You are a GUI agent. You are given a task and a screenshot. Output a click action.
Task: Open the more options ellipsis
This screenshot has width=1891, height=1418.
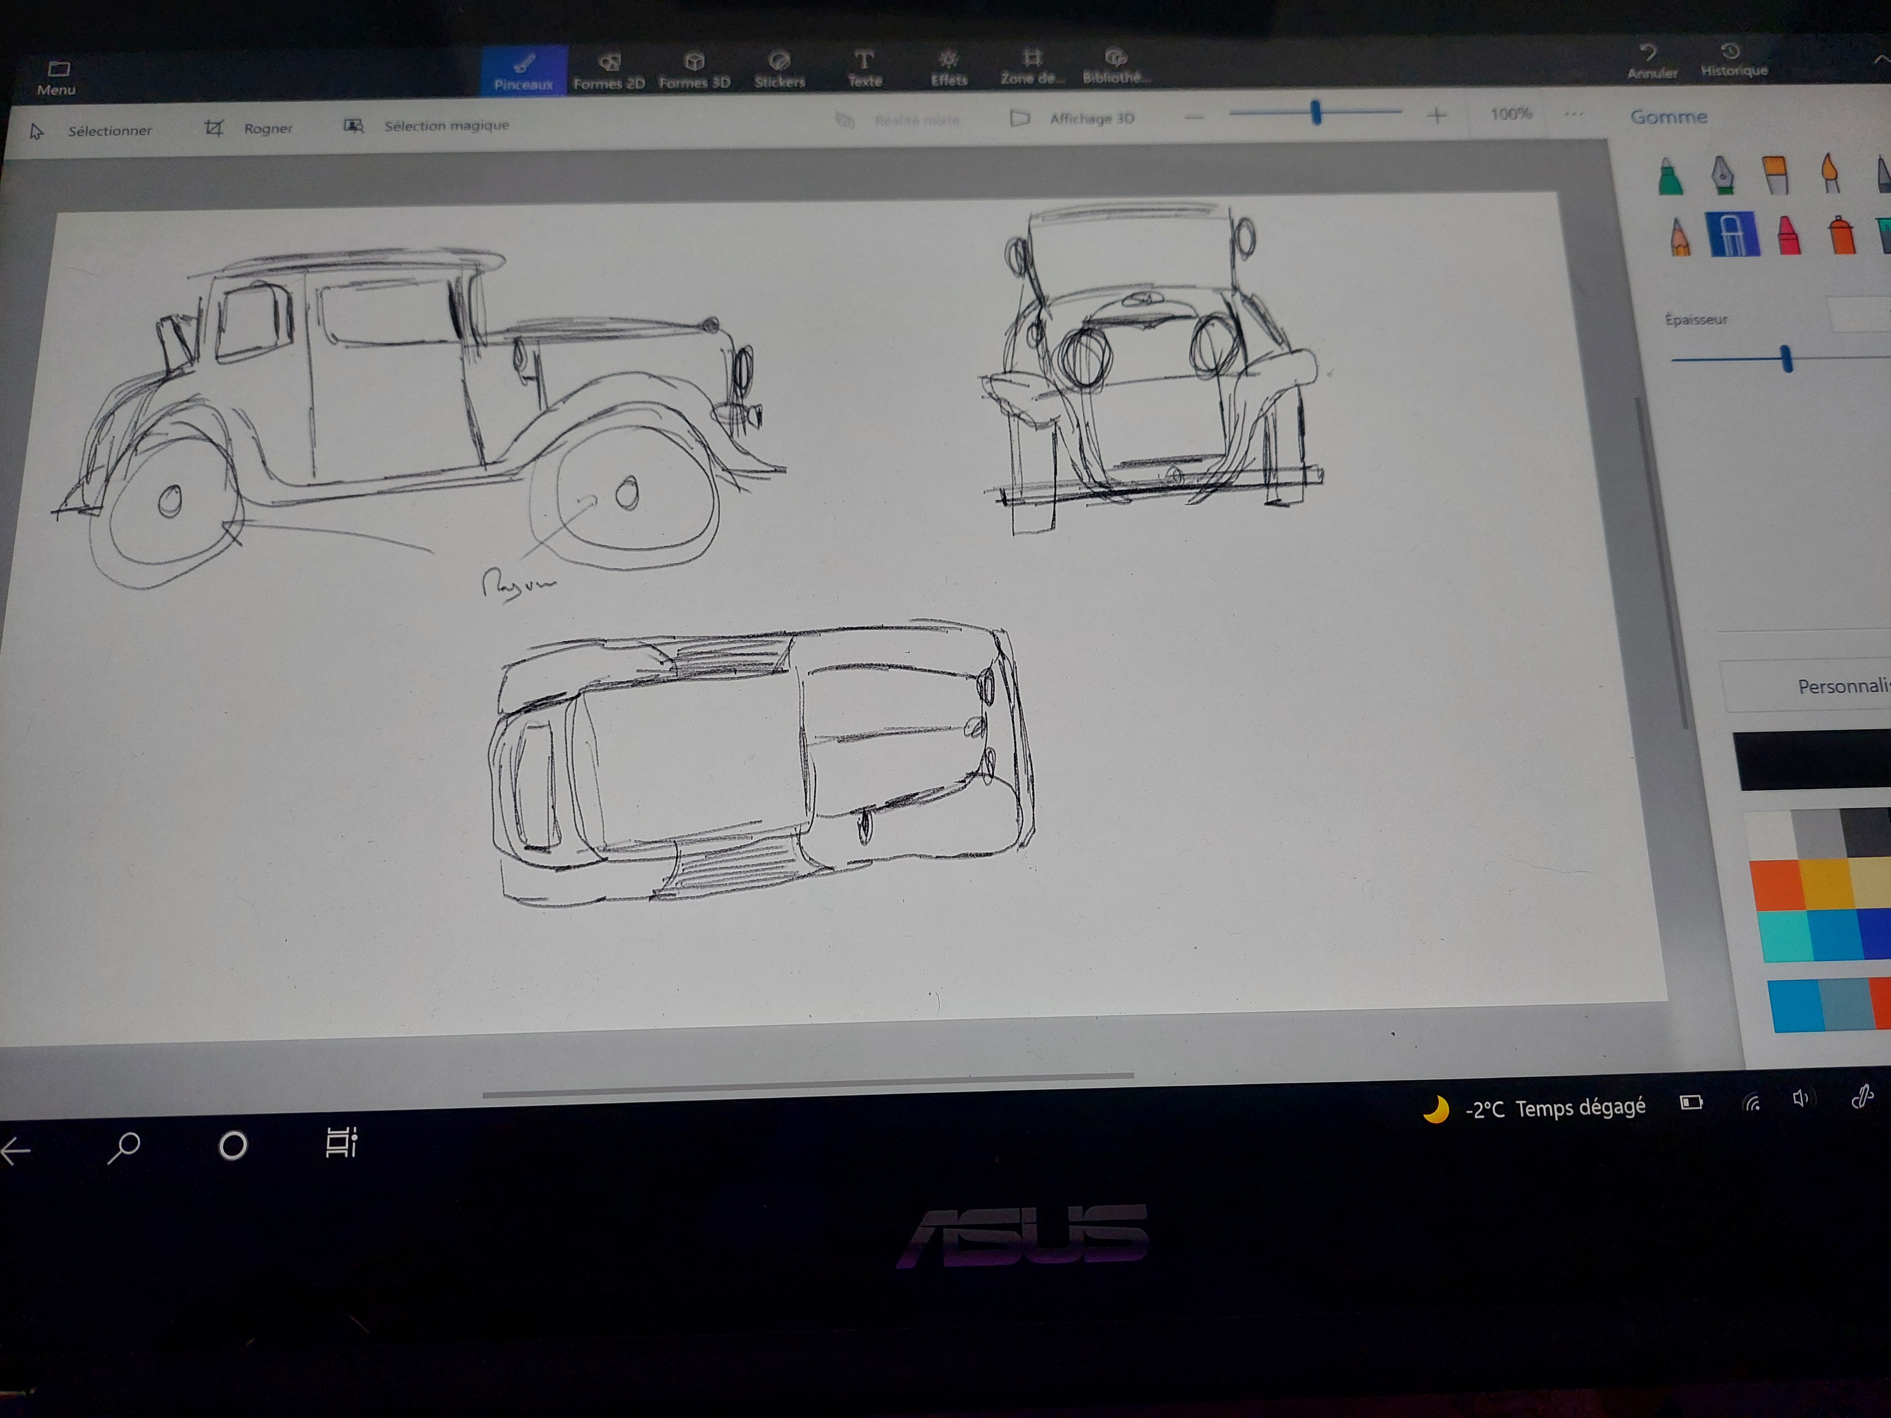point(1574,114)
